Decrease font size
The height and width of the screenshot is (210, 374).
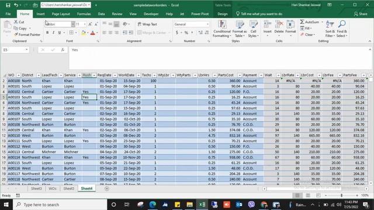pyautogui.click(x=96, y=24)
